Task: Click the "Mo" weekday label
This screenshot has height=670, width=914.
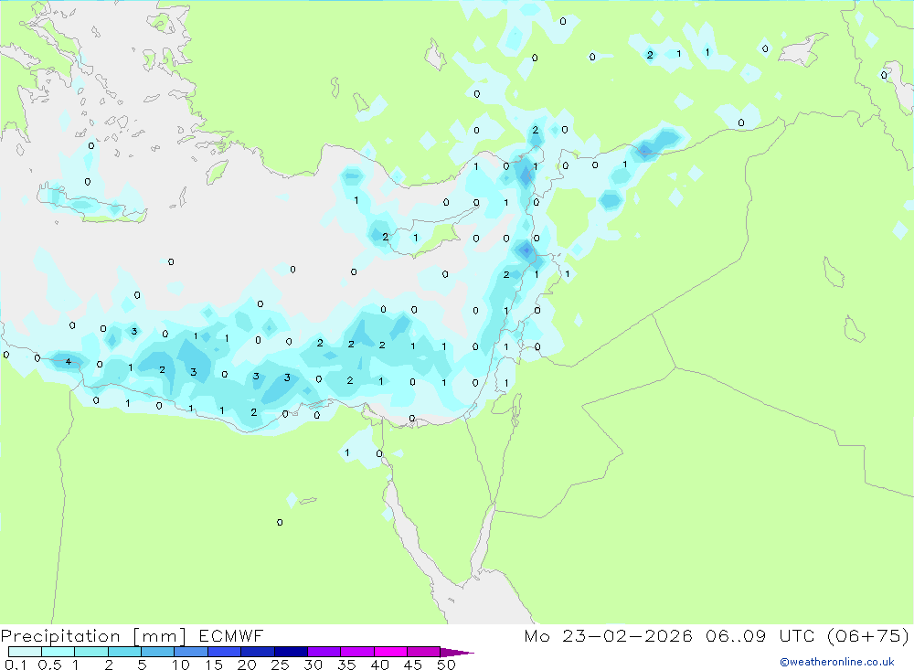Action: click(x=537, y=635)
